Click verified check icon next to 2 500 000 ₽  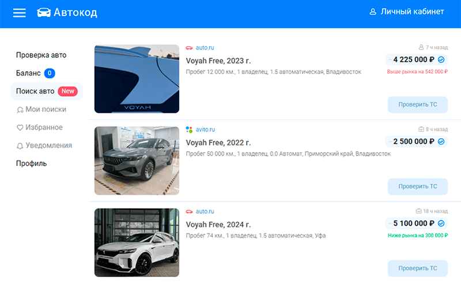441,142
